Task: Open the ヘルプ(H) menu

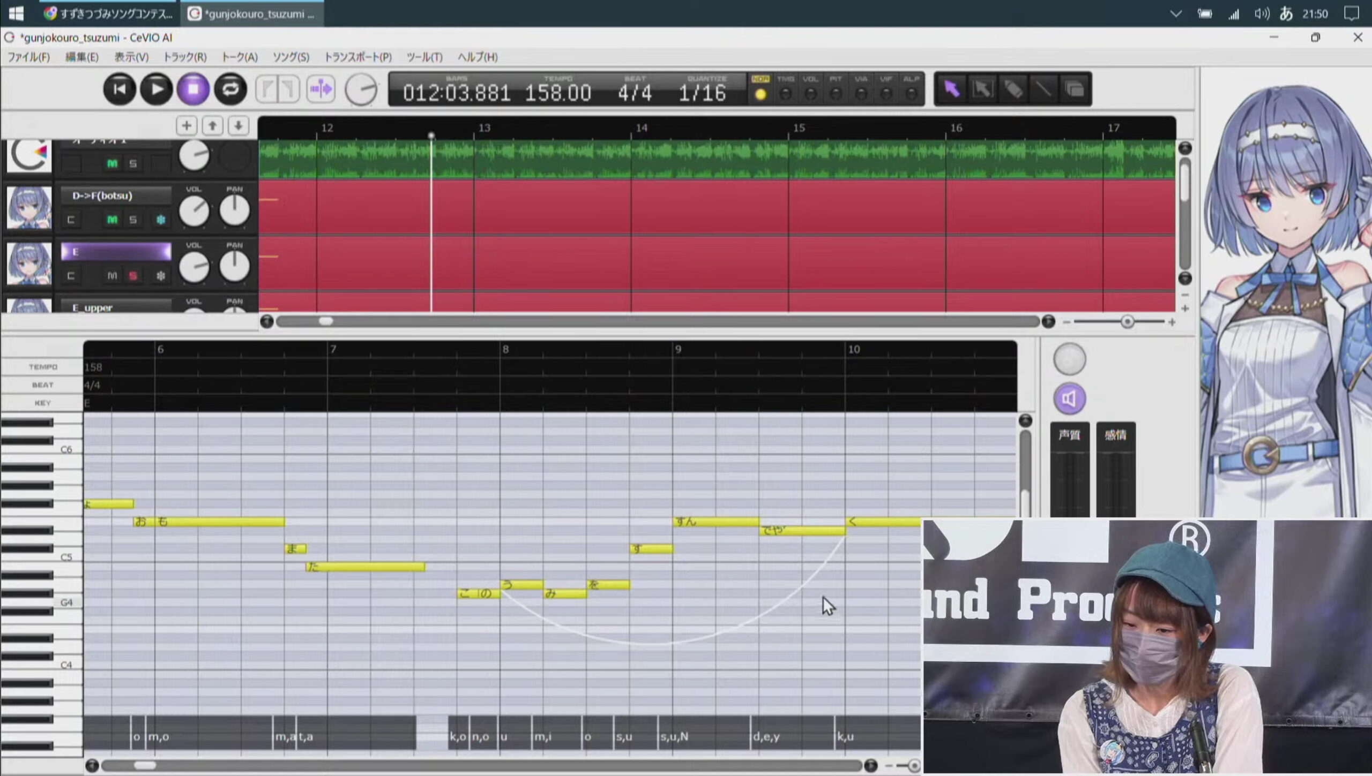Action: [x=477, y=57]
